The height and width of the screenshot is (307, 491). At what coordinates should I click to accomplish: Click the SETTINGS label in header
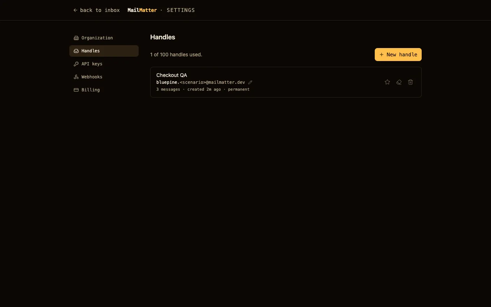181,10
